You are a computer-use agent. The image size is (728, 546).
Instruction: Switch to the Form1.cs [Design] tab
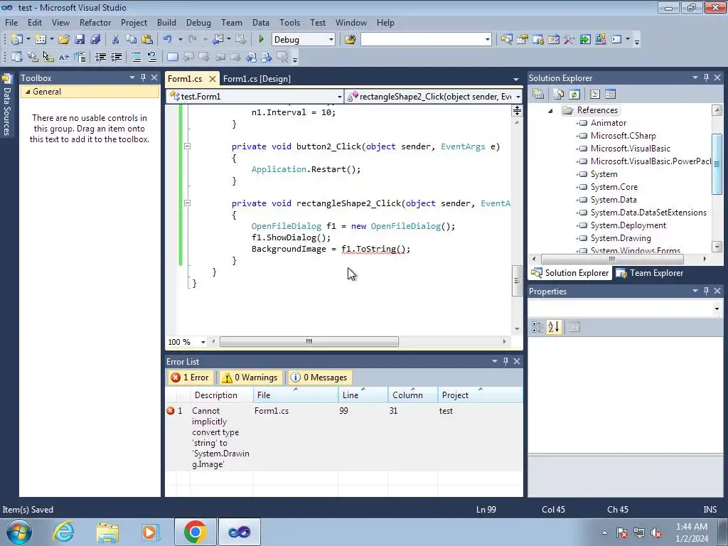(257, 79)
